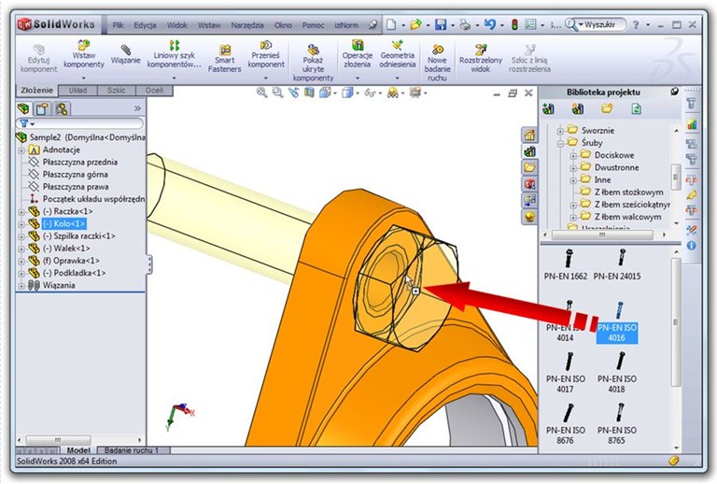The height and width of the screenshot is (484, 717).
Task: Click Szkic z linią rozstrzelenia
Action: [529, 58]
